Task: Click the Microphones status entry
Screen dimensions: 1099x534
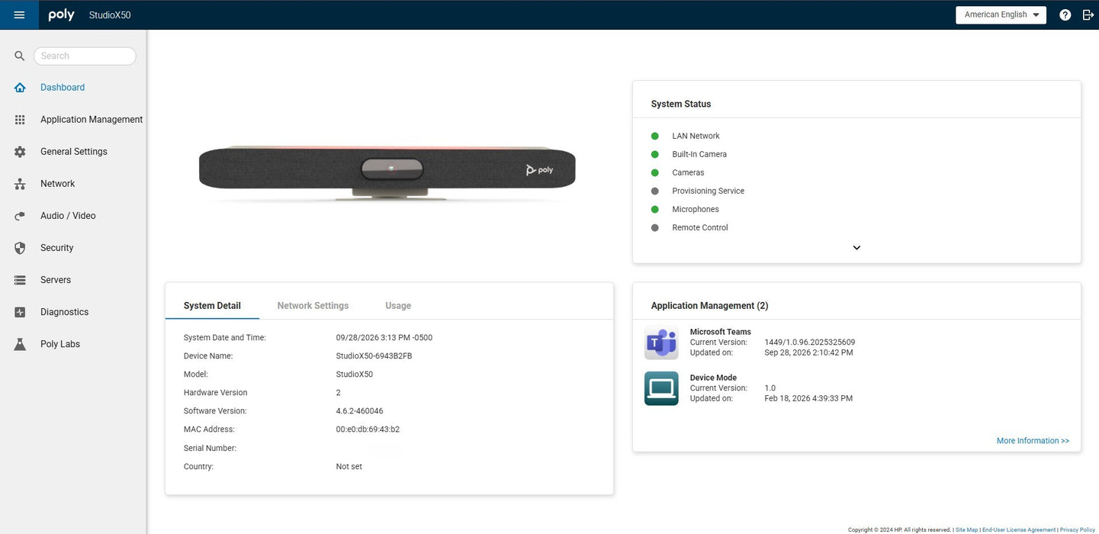Action: point(696,209)
